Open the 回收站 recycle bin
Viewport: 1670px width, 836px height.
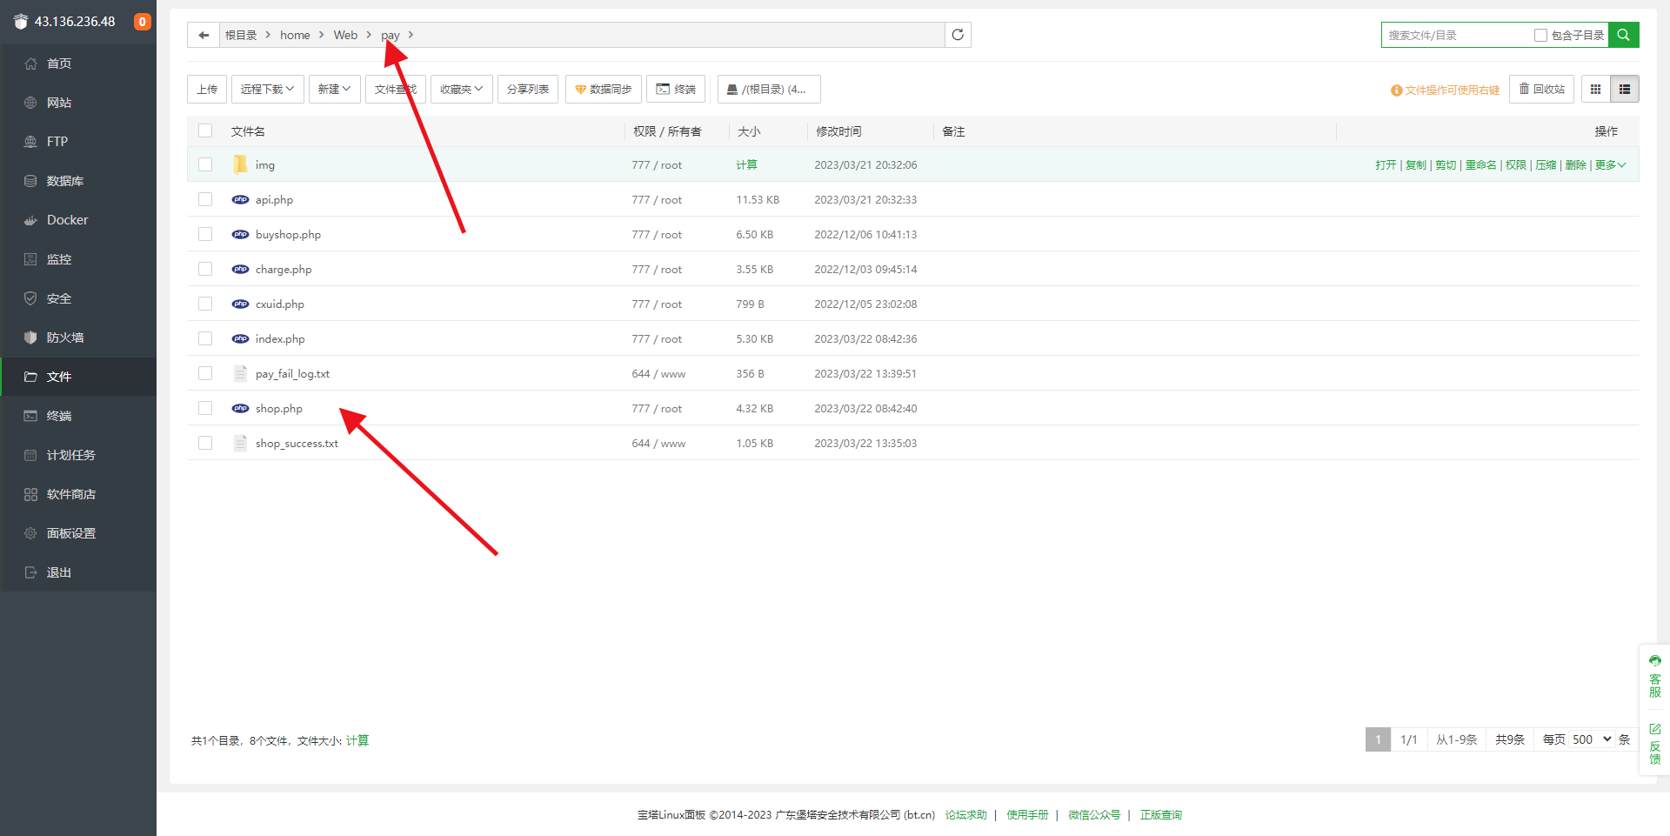click(1541, 90)
